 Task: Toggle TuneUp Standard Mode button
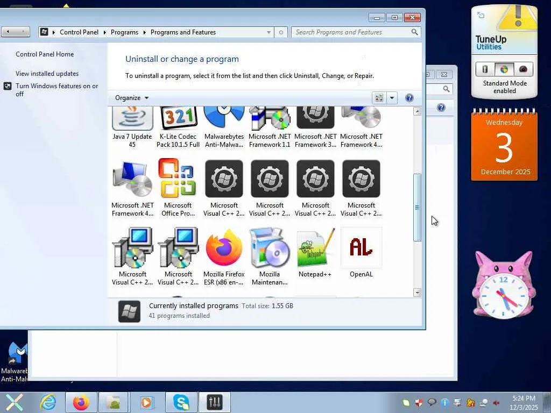504,69
